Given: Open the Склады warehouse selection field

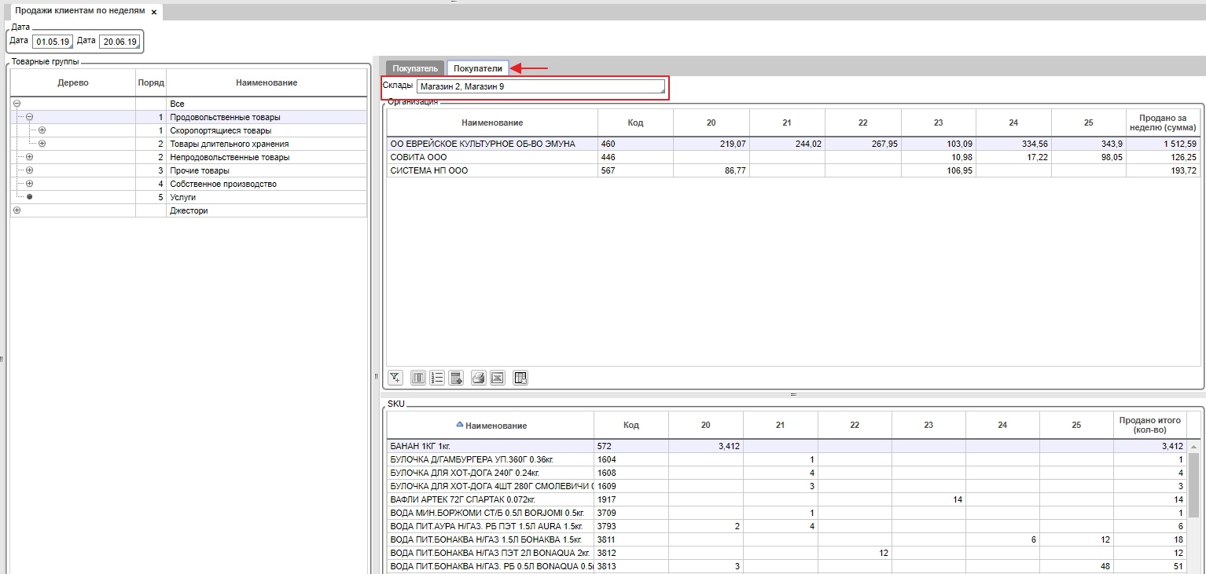Looking at the screenshot, I should (x=540, y=86).
